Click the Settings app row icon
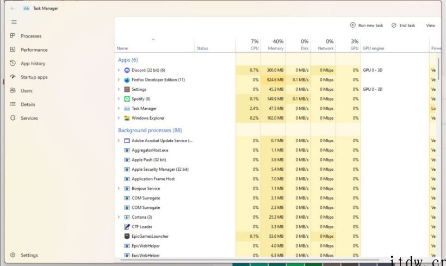446x266 pixels. [127, 89]
